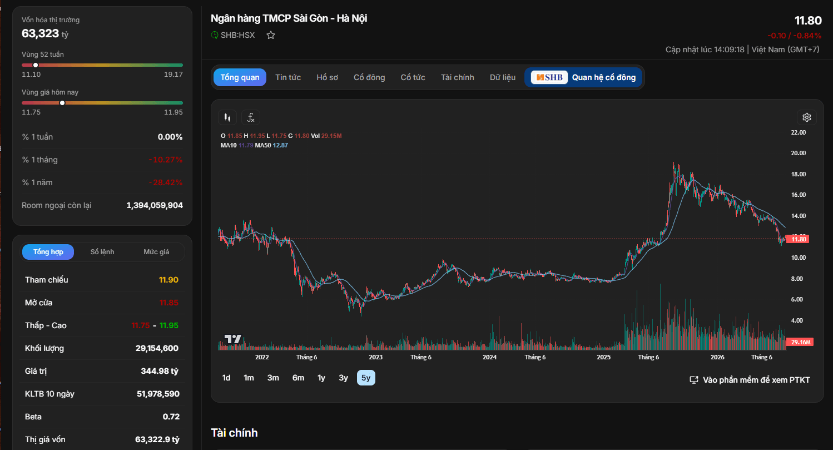Click the SHB:HSX ticker symbol
This screenshot has width=833, height=450.
(237, 35)
